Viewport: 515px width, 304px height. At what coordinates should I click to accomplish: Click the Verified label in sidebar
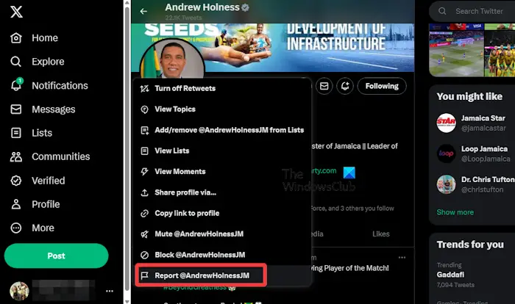(49, 181)
